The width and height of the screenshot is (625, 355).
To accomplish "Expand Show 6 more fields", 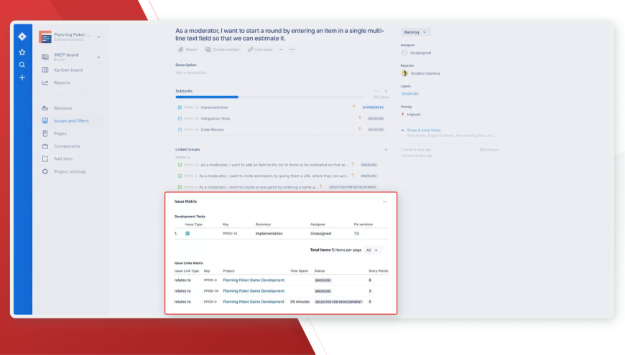I will tap(423, 130).
